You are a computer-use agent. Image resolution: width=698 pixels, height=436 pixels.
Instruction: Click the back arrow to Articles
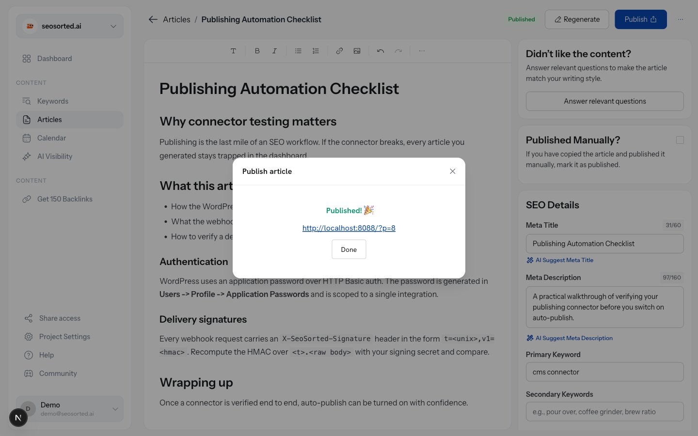[x=153, y=19]
